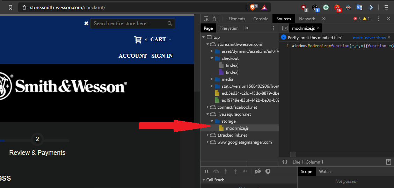
Task: Close the DevTools panel
Action: 388,19
